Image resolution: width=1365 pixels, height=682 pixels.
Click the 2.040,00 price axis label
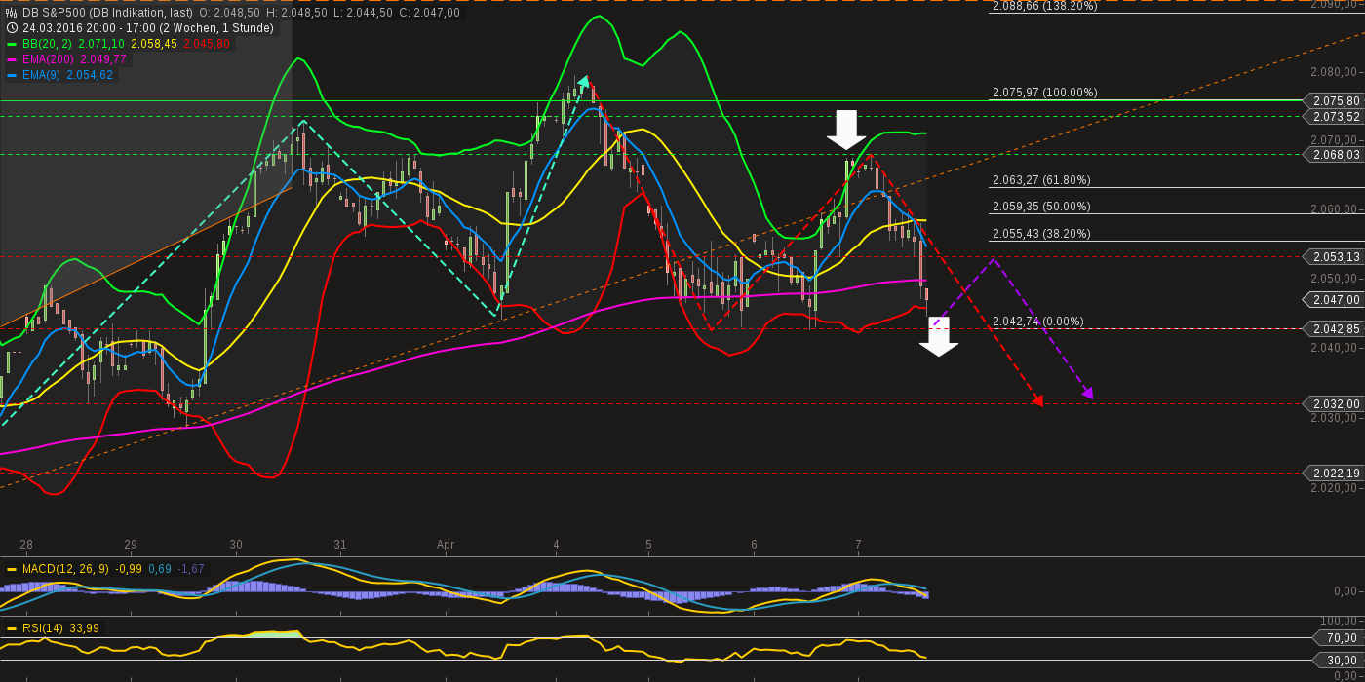point(1335,348)
